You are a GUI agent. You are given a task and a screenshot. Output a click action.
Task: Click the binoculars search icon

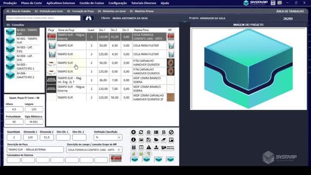(x=88, y=18)
